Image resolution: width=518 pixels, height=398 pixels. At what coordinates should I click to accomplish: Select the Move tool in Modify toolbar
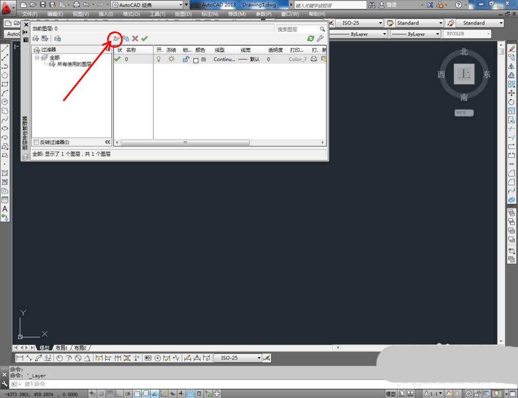[512, 93]
